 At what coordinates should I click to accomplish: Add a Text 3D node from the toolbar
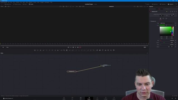pyautogui.click(x=103, y=50)
